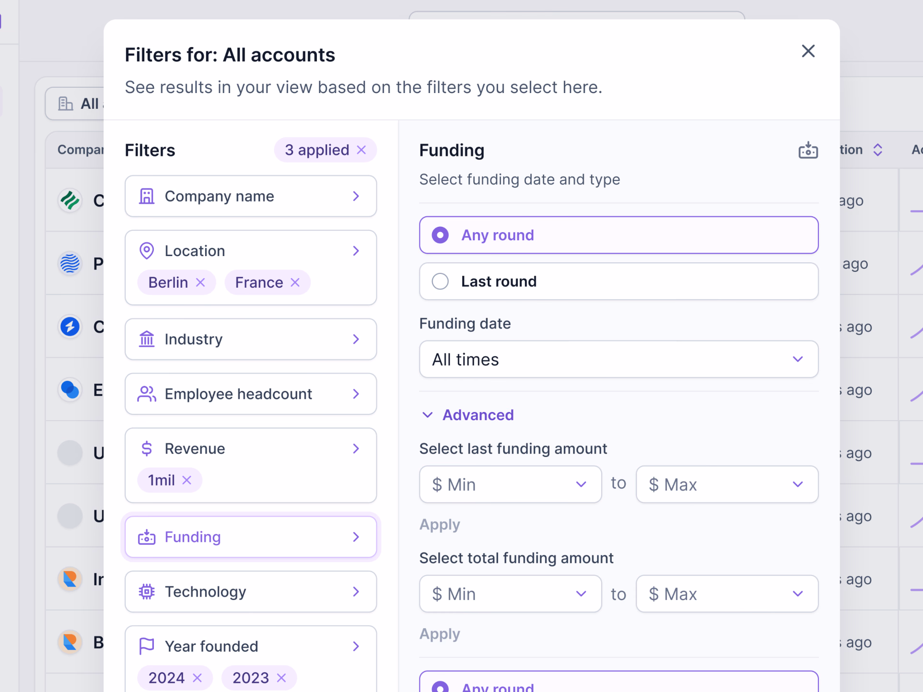Click the people icon beside Employee headcount
The height and width of the screenshot is (692, 923).
[x=147, y=394]
